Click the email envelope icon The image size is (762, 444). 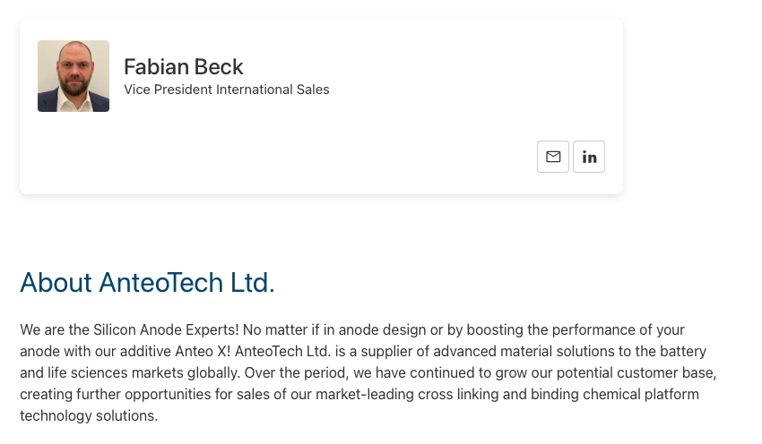coord(553,157)
